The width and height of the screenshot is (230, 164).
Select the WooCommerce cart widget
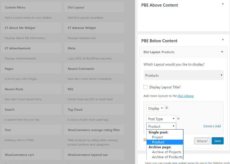point(31,155)
